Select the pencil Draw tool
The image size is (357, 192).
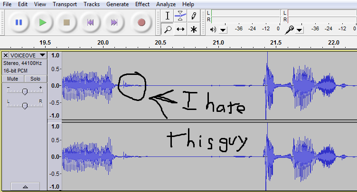(x=193, y=16)
